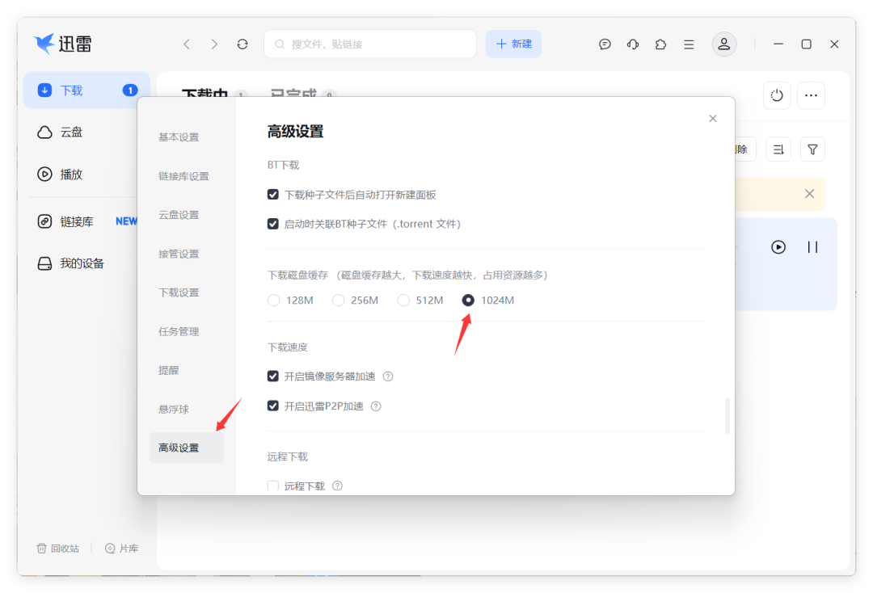873x593 pixels.
Task: Select 下载 in the left sidebar
Action: (86, 90)
